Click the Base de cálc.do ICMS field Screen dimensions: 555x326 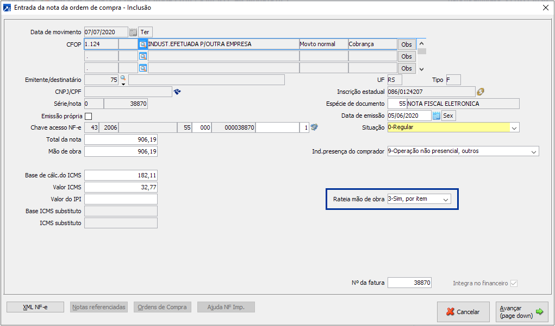(x=121, y=175)
